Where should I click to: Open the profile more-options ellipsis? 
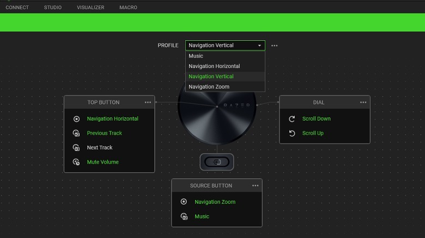point(275,46)
